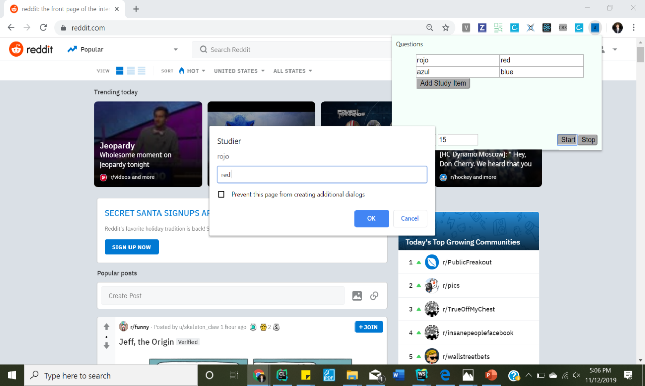Viewport: 645px width, 386px height.
Task: Click the reddit logo
Action: pos(31,49)
